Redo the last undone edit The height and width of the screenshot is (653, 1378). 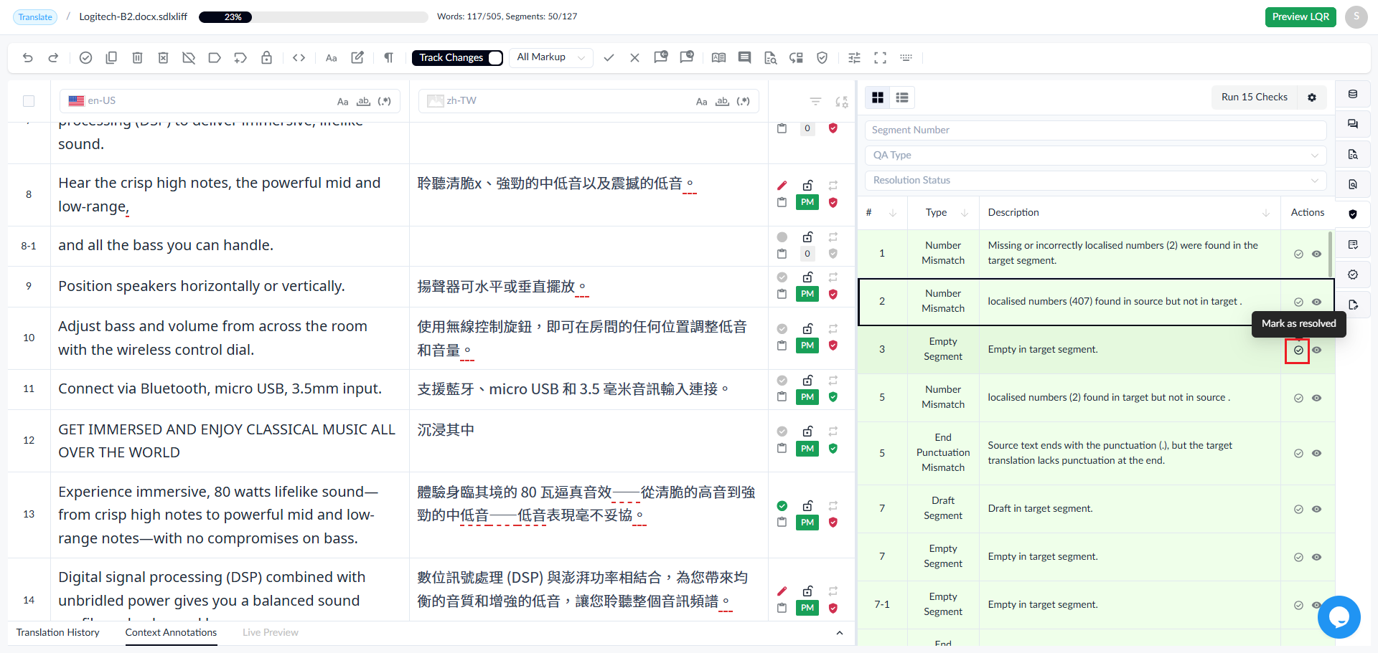(x=53, y=57)
